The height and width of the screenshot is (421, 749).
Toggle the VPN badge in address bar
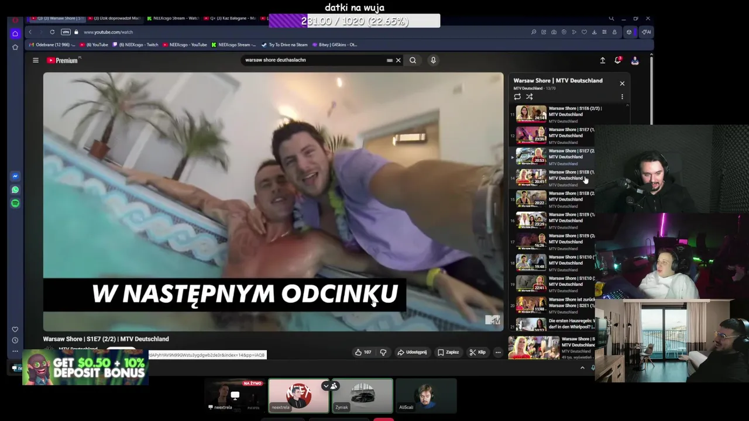pos(66,32)
